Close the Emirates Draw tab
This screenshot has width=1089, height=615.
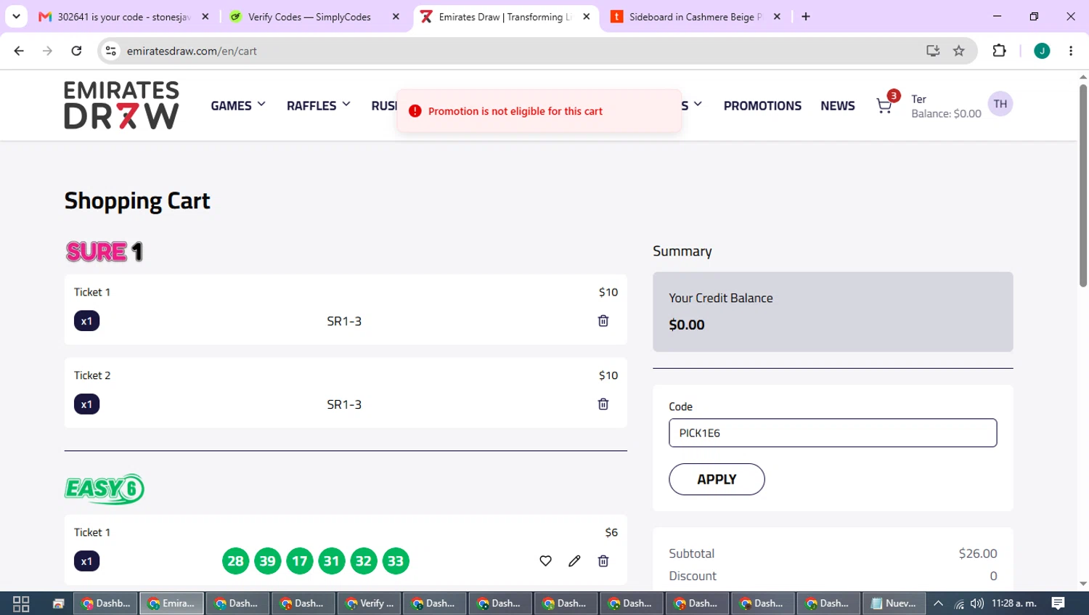pyautogui.click(x=587, y=17)
